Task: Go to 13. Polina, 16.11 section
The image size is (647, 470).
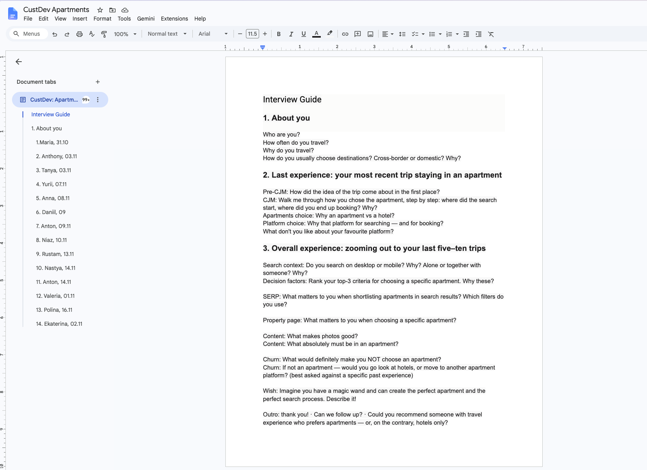Action: (x=54, y=310)
